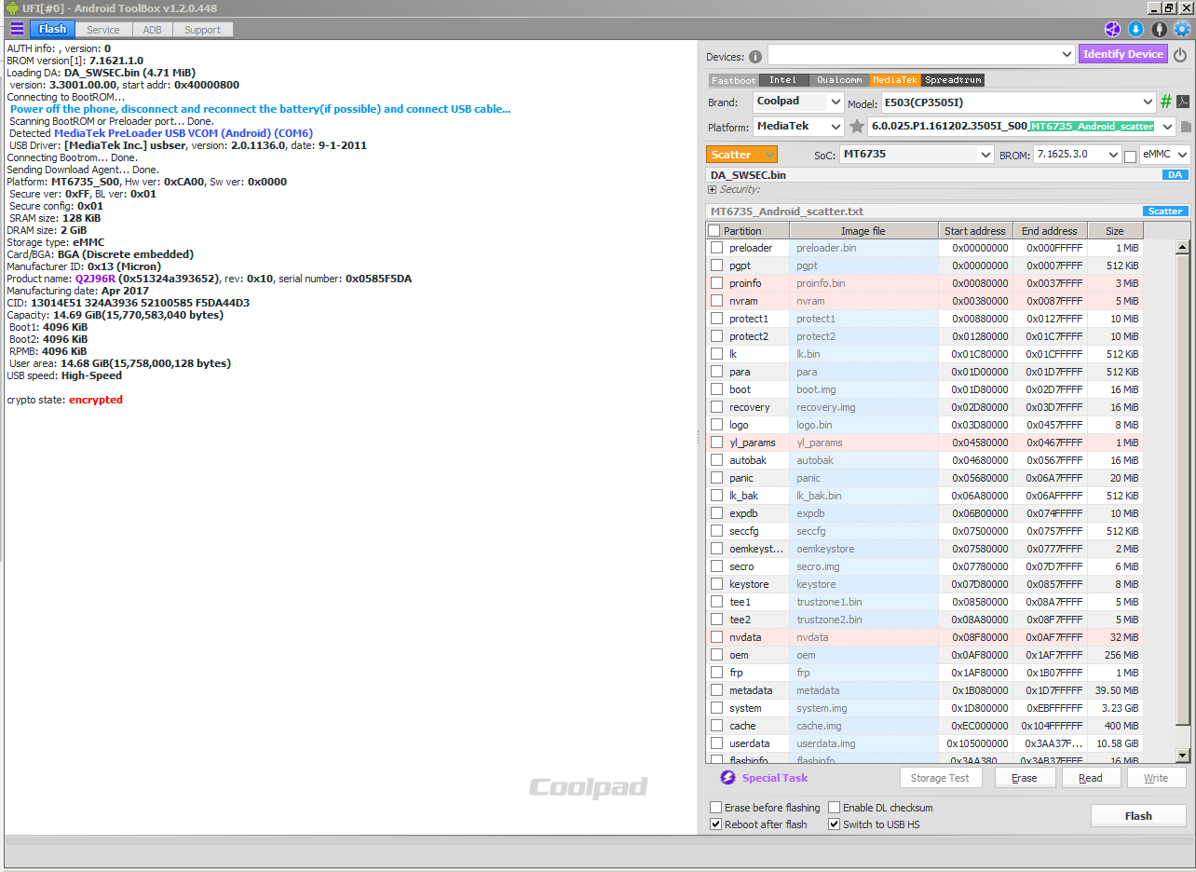Screen dimensions: 1196x872
Task: Select the logo.bin image file cell
Action: tap(863, 425)
